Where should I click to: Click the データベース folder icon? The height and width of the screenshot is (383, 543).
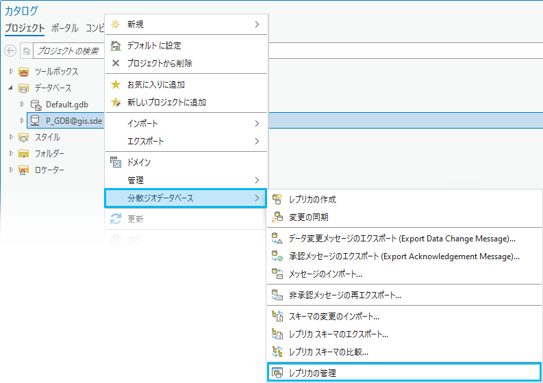(23, 88)
